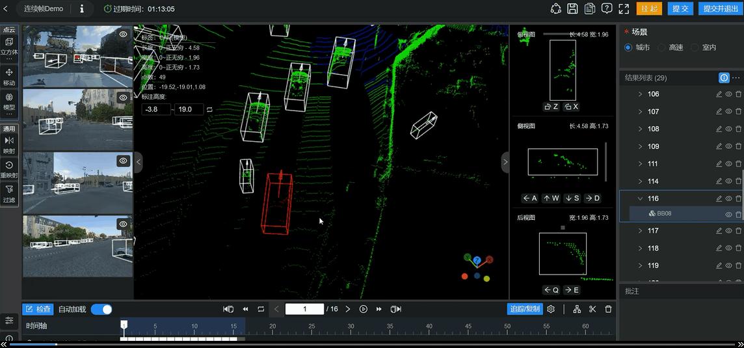Open the help question mark icon
This screenshot has height=348, width=744.
pyautogui.click(x=606, y=8)
